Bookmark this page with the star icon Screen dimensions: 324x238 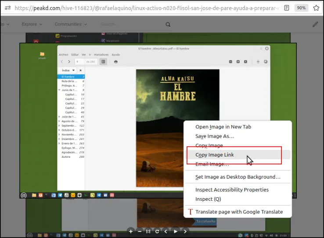(316, 8)
